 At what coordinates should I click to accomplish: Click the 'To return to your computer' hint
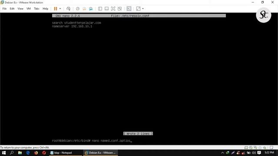click(25, 147)
